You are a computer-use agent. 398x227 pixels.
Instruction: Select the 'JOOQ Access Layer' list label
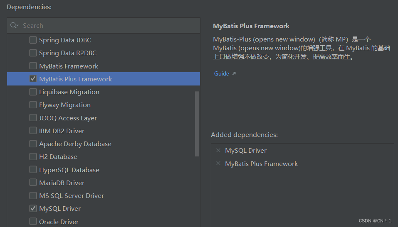[68, 118]
